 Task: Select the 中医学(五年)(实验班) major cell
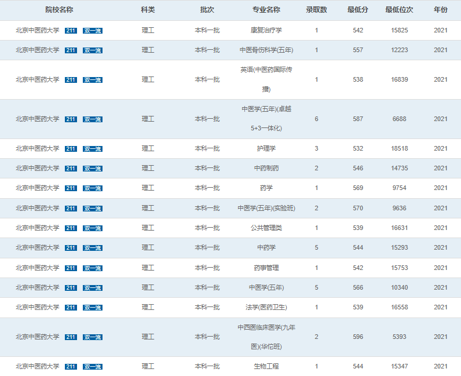pyautogui.click(x=266, y=209)
